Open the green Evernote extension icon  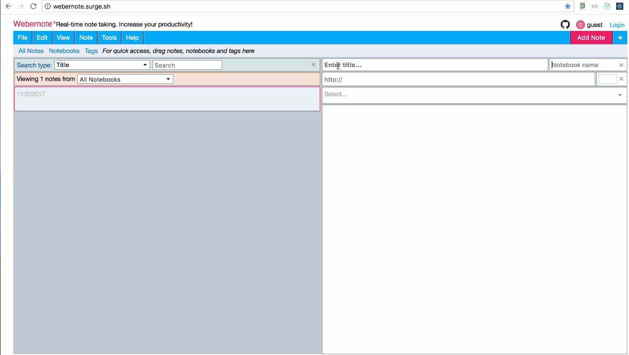(582, 6)
